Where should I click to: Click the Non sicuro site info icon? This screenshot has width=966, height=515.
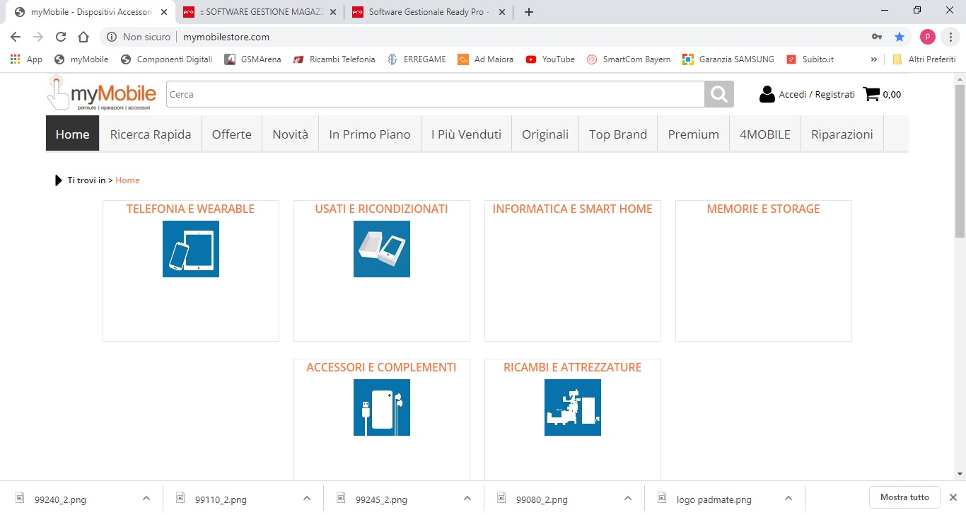coord(112,37)
